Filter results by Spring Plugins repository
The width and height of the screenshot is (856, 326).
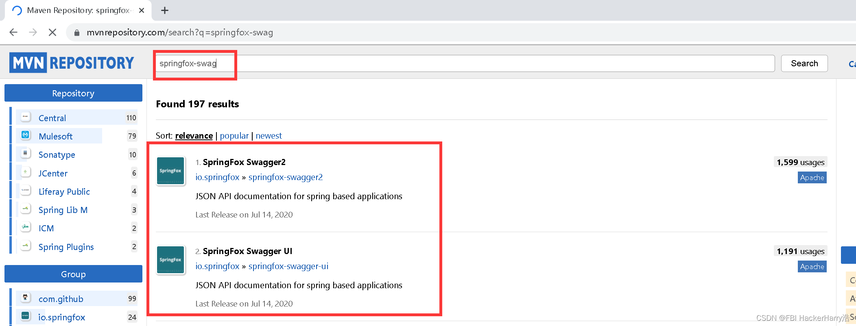click(66, 247)
